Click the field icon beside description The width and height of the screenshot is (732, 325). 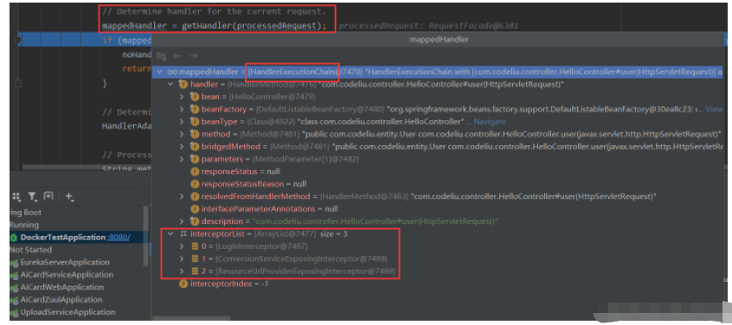[195, 221]
